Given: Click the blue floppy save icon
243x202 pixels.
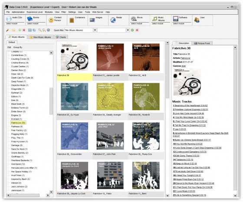Looking at the screenshot, I should [30, 30].
